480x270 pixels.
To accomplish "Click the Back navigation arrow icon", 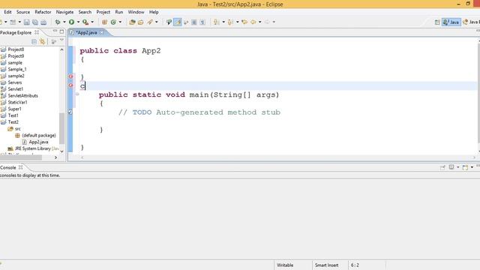I will pos(253,22).
